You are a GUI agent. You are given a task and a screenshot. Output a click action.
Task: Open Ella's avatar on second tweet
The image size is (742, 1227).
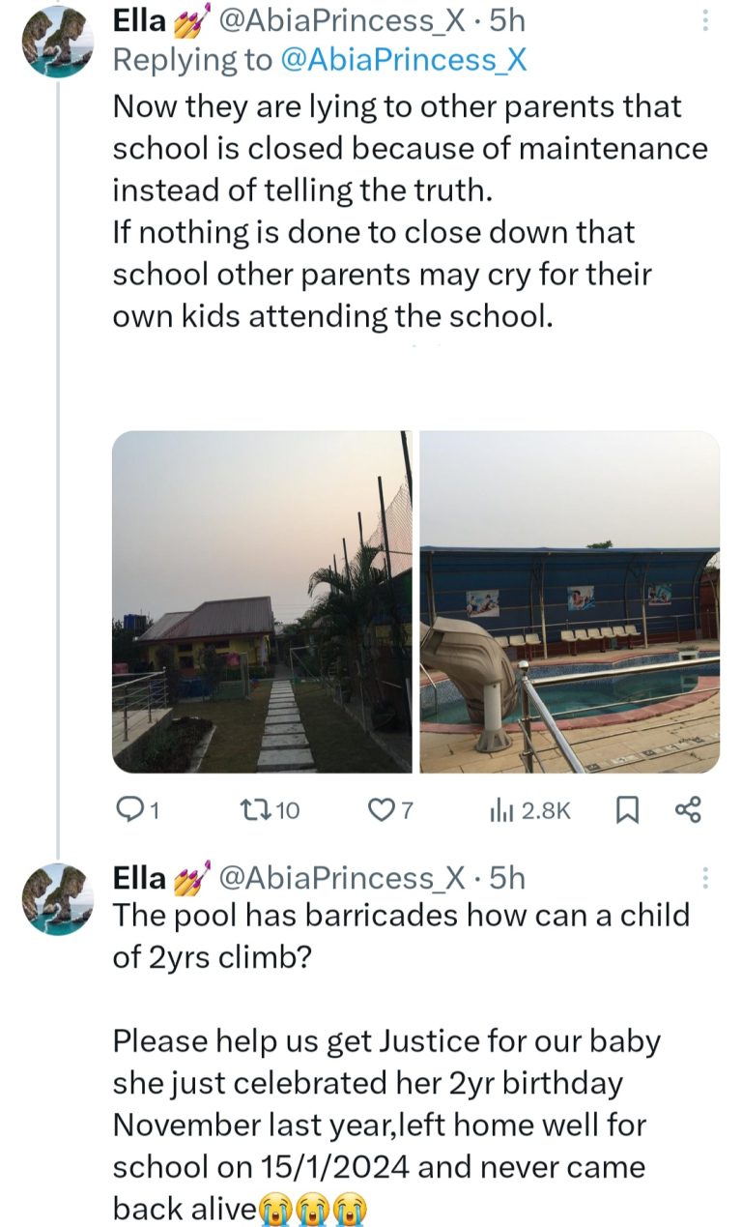(x=58, y=900)
